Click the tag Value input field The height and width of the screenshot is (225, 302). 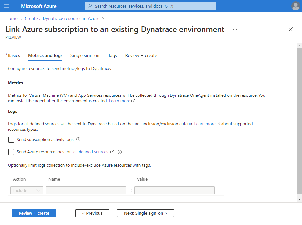[174, 190]
